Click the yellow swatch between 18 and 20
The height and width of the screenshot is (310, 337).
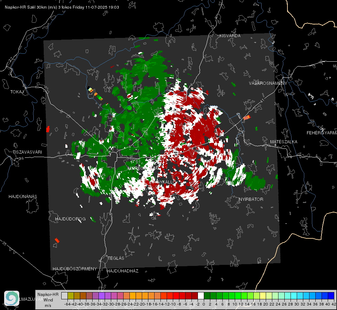(263, 296)
